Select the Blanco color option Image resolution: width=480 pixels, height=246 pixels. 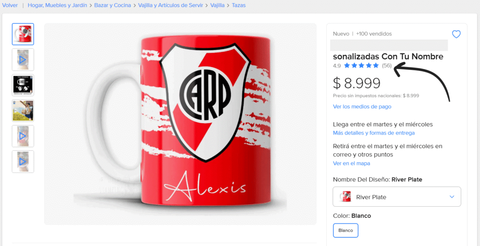(345, 231)
